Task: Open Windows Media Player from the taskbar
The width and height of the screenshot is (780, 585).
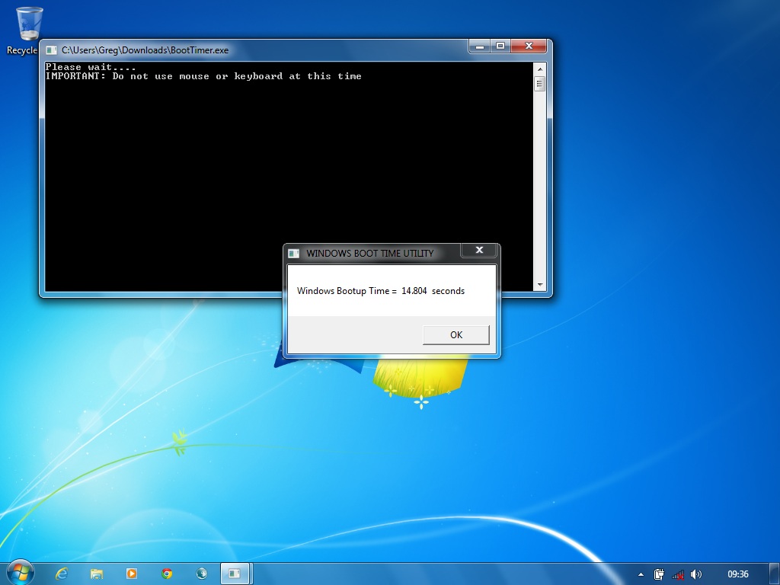Action: [x=132, y=574]
